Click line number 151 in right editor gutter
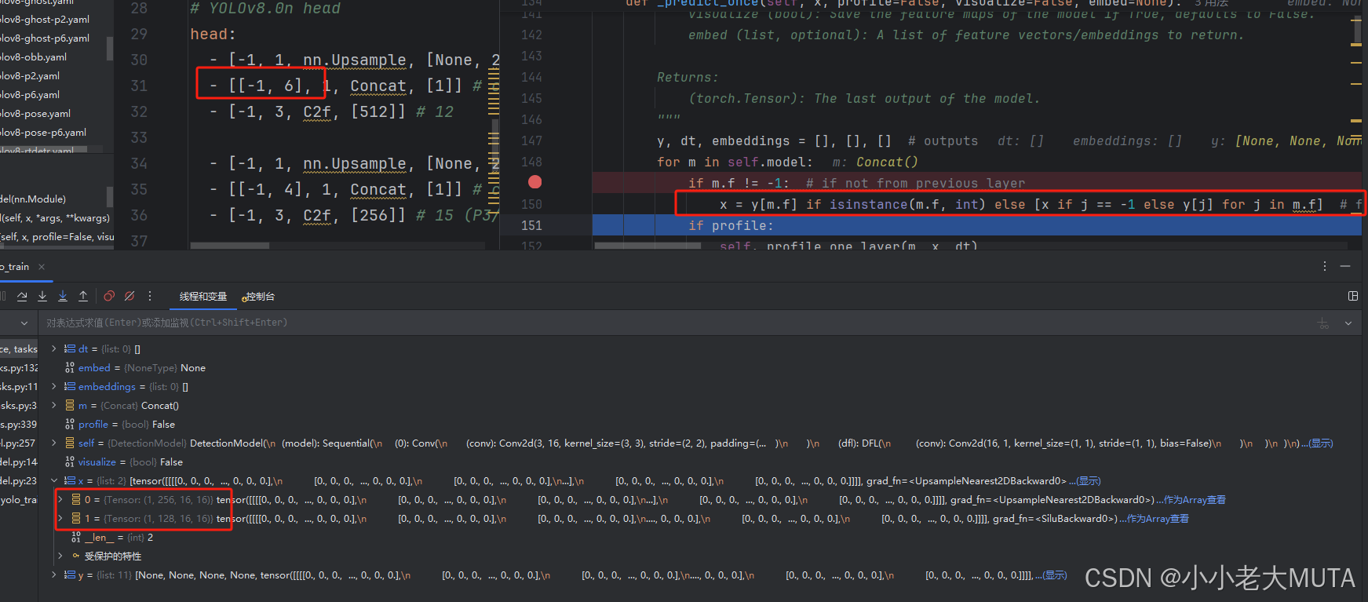 pyautogui.click(x=531, y=225)
